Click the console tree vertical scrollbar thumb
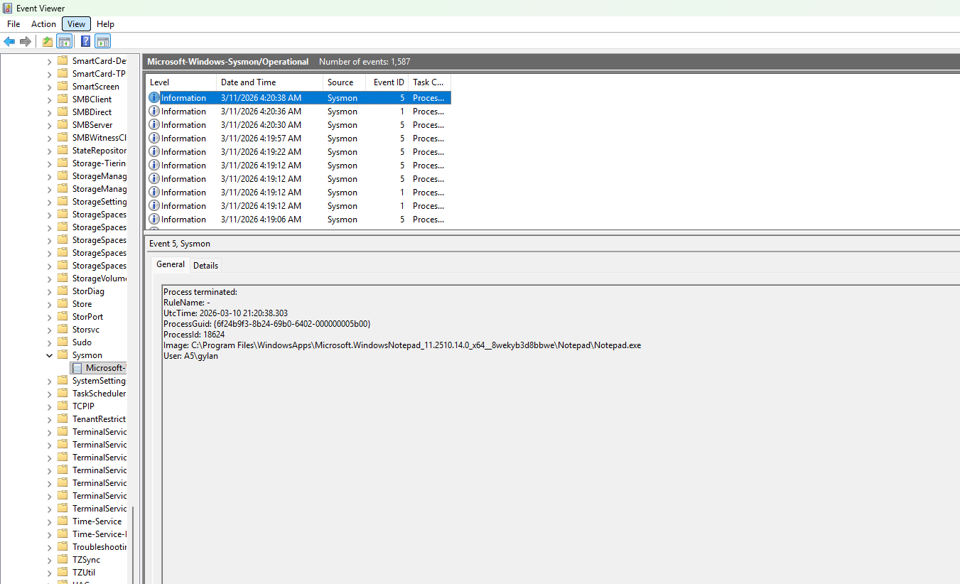 tap(132, 544)
